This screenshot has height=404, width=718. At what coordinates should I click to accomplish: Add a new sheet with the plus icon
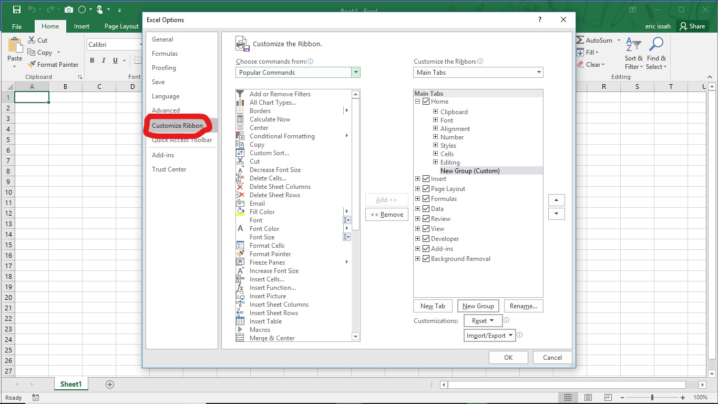pos(110,385)
